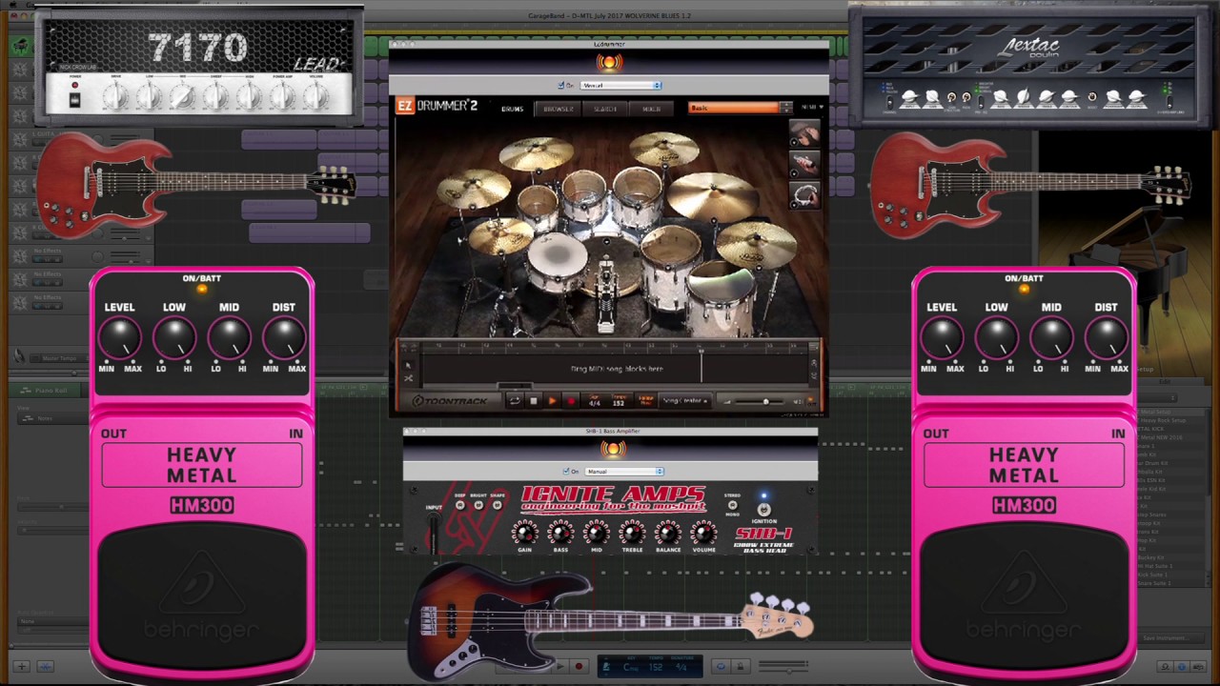Image resolution: width=1220 pixels, height=686 pixels.
Task: Click the DIST knob on left HM300 pedal
Action: pos(283,337)
